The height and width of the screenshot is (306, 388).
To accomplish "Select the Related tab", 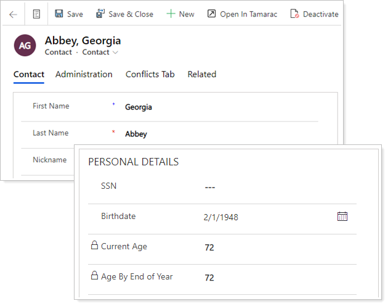I will coord(201,74).
